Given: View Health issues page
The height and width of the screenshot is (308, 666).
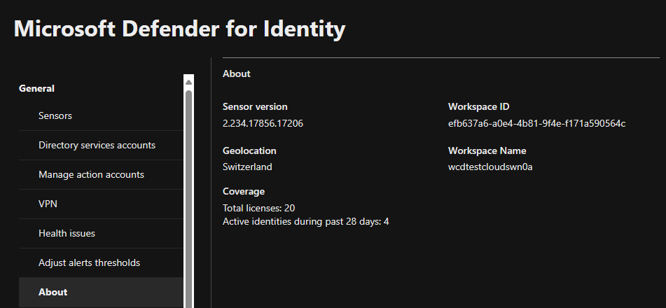Looking at the screenshot, I should [101, 233].
